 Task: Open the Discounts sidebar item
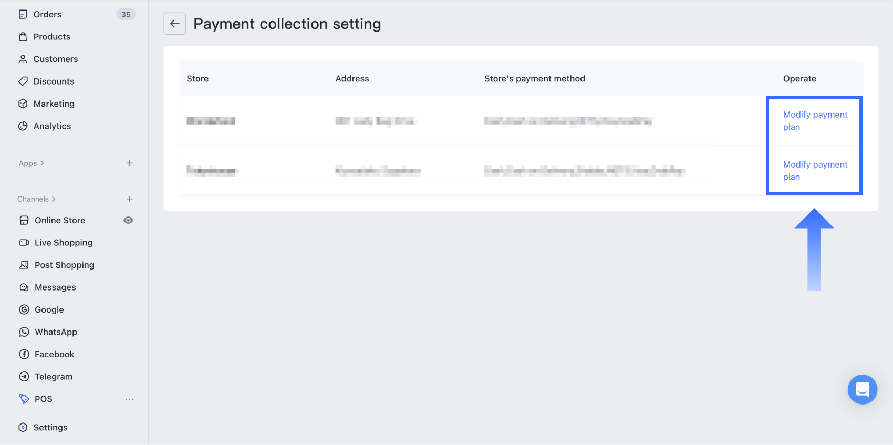tap(54, 81)
